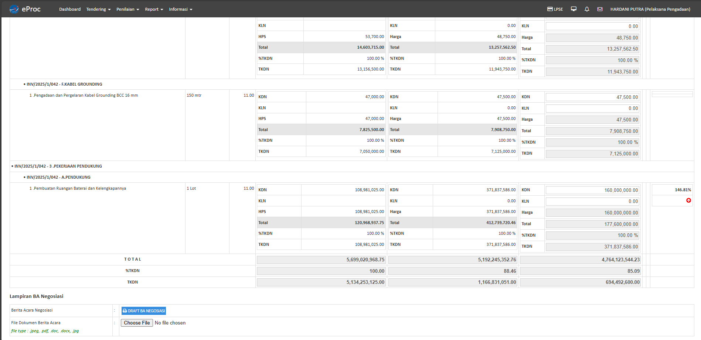The width and height of the screenshot is (701, 340).
Task: Open the HARDANI PUTRA user profile
Action: (650, 9)
